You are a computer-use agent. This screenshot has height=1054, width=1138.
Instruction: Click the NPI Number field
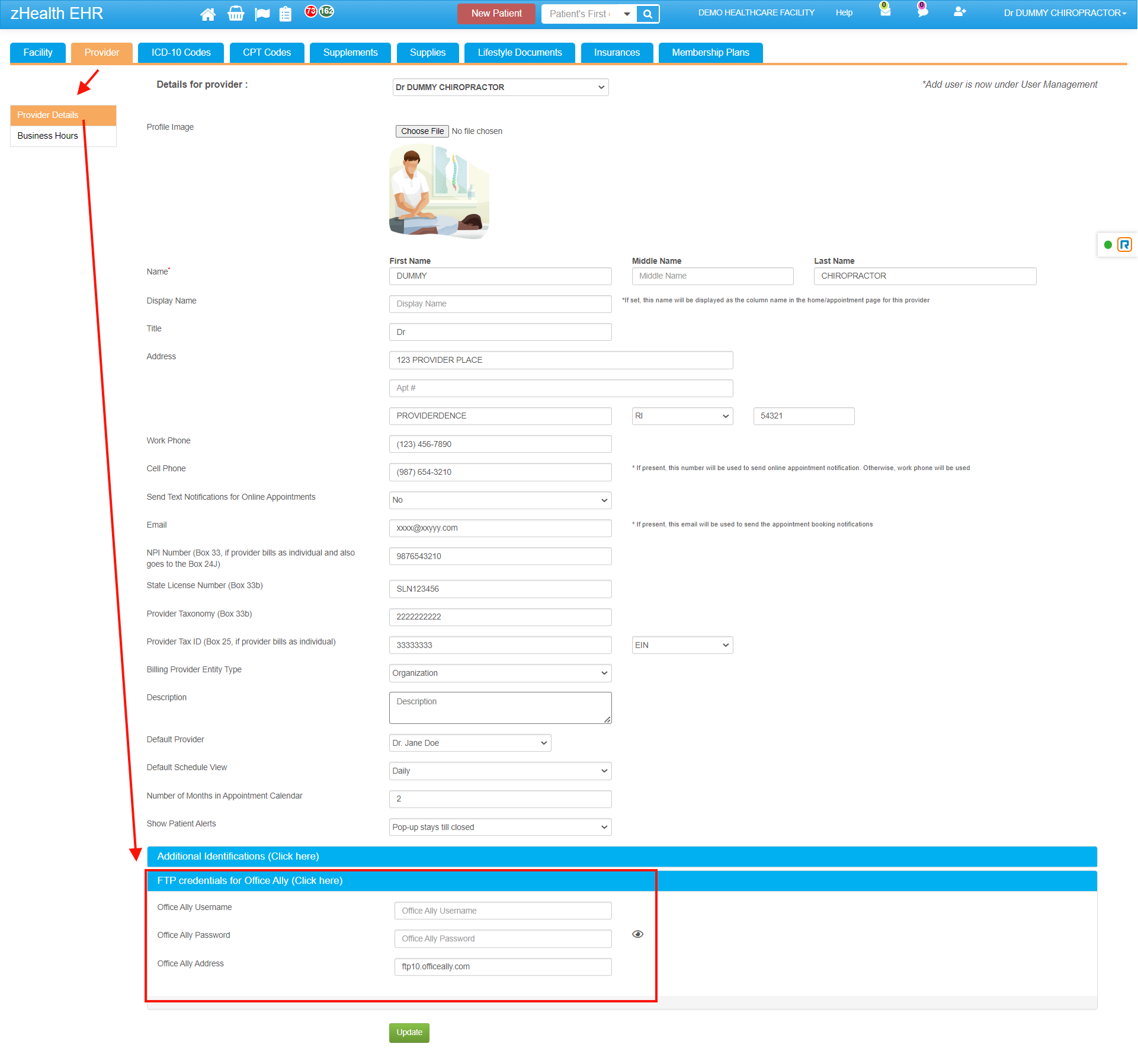click(501, 557)
